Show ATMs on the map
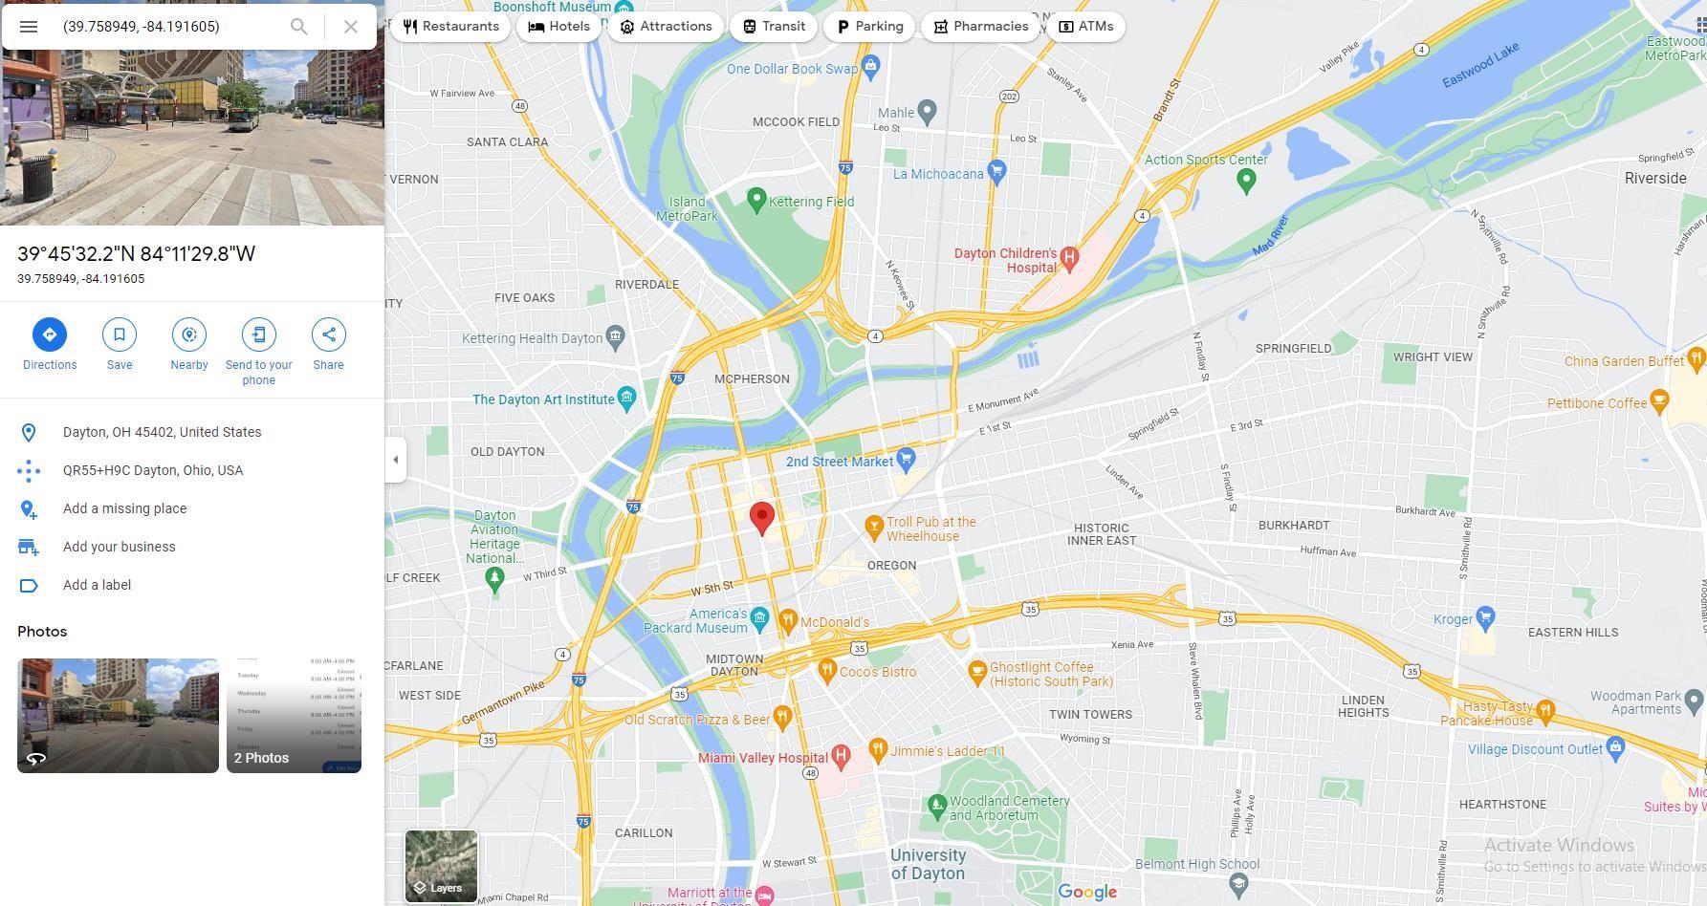1707x906 pixels. (1086, 27)
